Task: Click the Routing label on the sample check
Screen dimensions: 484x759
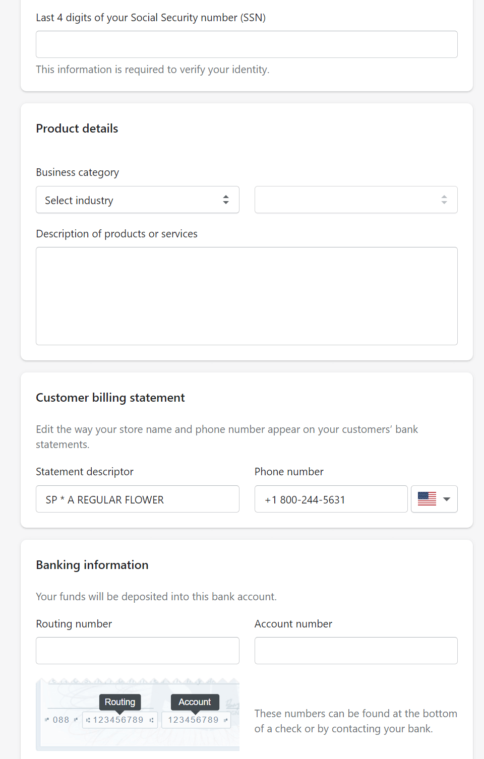Action: [119, 702]
